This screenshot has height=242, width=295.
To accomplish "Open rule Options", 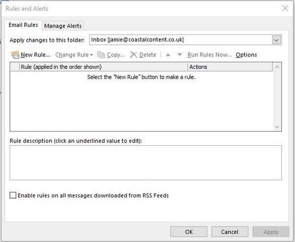I will tap(246, 54).
